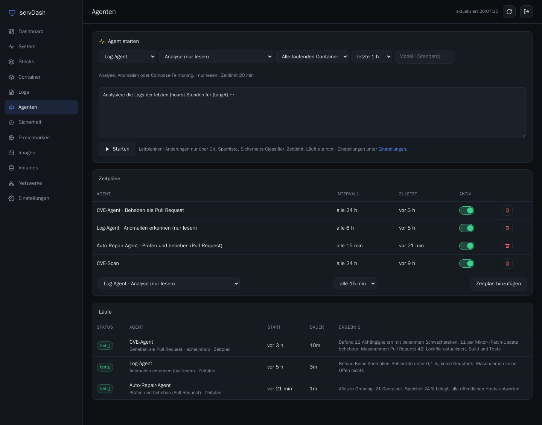Expand the Alle laufenden Container dropdown
Screen dimensions: 542x425
pyautogui.click(x=312, y=56)
